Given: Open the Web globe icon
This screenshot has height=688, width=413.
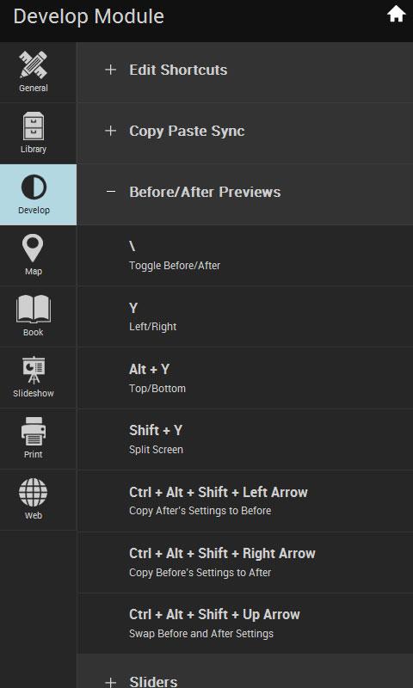Looking at the screenshot, I should [34, 492].
